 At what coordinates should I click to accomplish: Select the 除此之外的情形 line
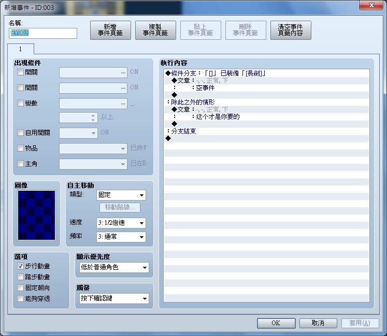[267, 102]
